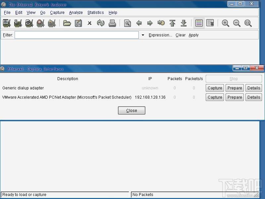Prepare capture for VMware PCNet Adapter
265x199 pixels.
(x=235, y=97)
